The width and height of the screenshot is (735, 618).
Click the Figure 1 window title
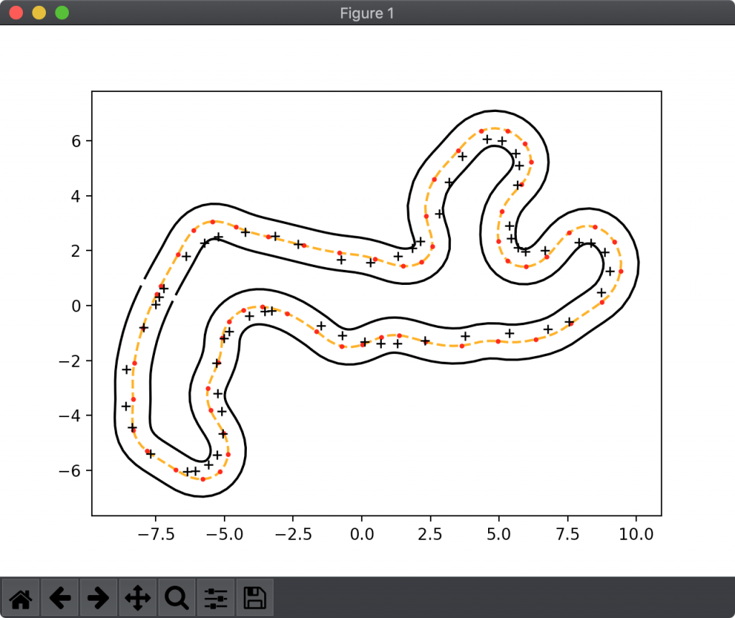pyautogui.click(x=367, y=13)
